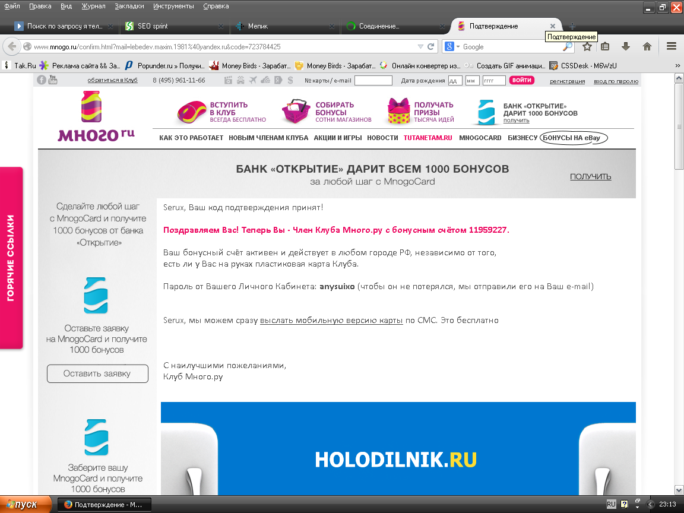Open Tak.Ru bookmark
Viewport: 684px width, 513px height.
(20, 65)
